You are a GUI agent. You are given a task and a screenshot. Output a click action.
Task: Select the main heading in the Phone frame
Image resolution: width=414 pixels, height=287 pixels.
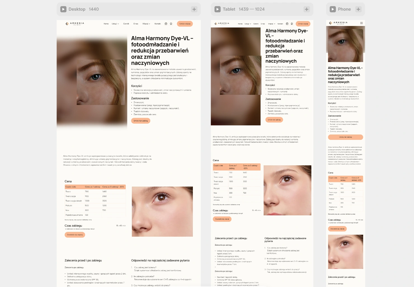click(345, 75)
